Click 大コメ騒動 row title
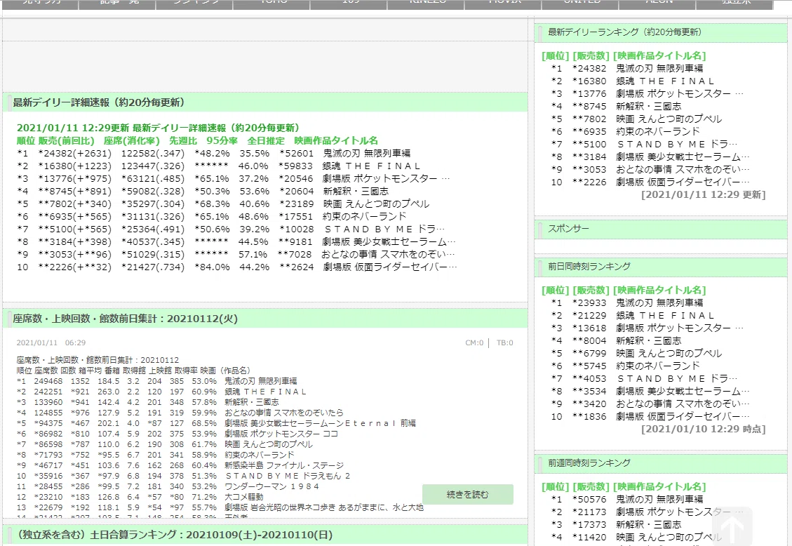This screenshot has height=546, width=792. (x=244, y=498)
